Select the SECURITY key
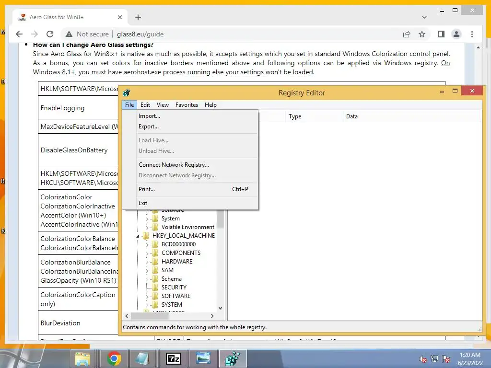This screenshot has width=491, height=368. [174, 287]
